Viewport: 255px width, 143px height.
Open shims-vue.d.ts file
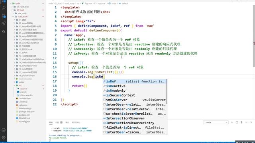[26, 95]
